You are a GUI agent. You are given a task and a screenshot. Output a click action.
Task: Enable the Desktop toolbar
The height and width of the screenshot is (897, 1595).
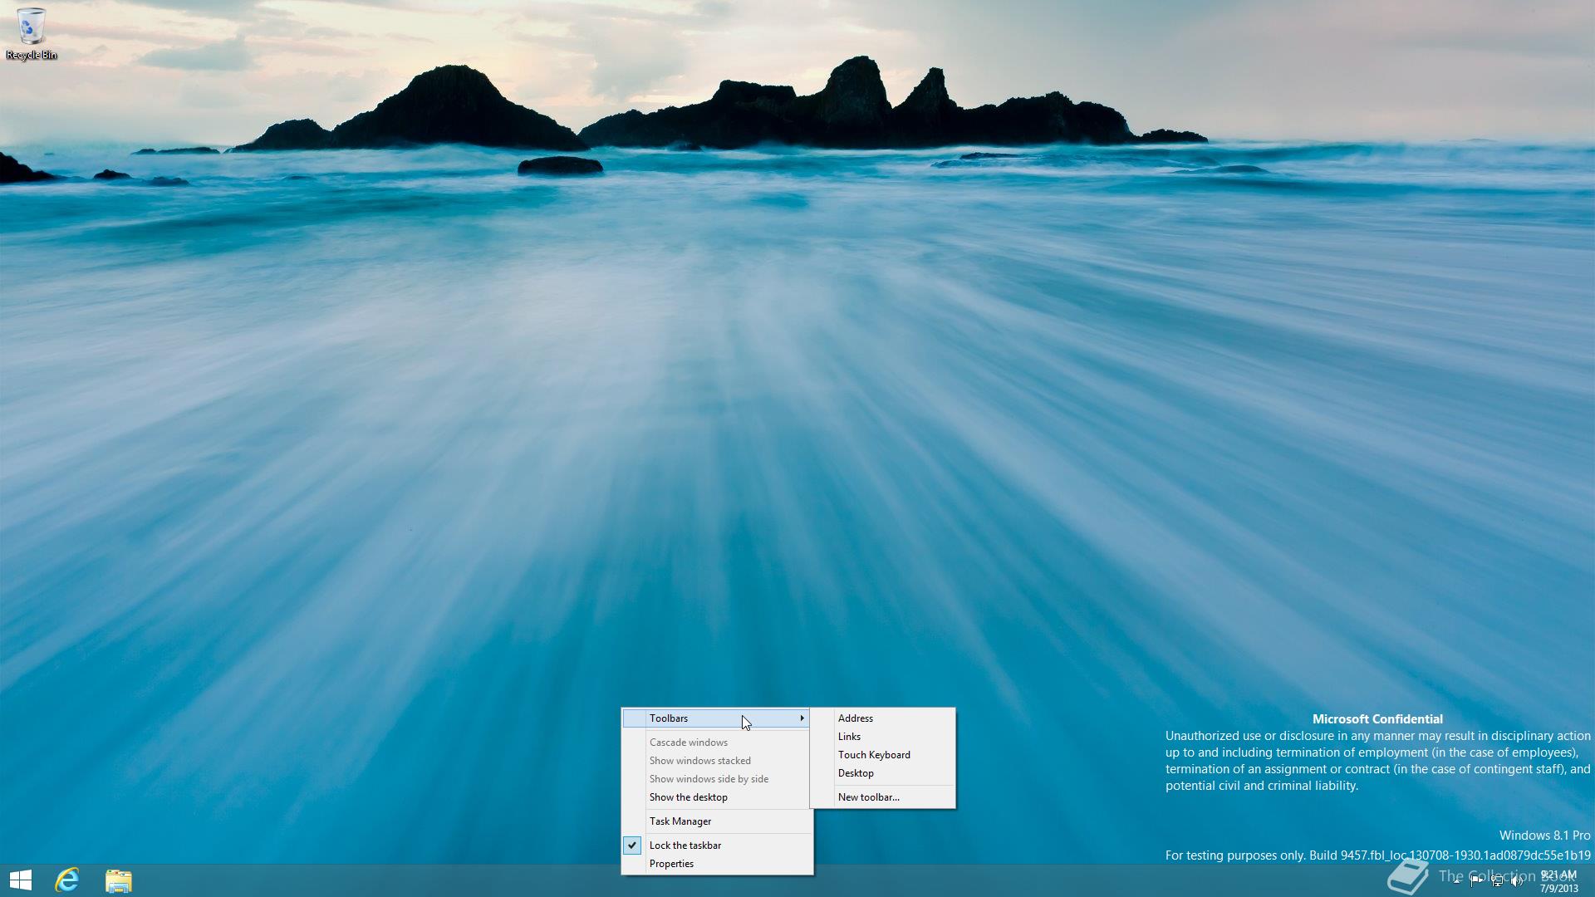[x=883, y=773]
